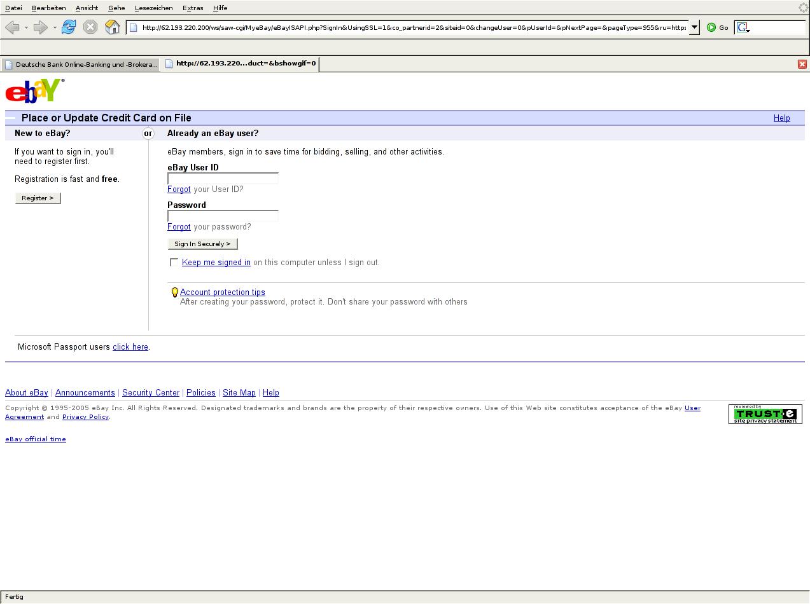This screenshot has height=604, width=810.
Task: Click the eBay logo
Action: click(x=35, y=90)
